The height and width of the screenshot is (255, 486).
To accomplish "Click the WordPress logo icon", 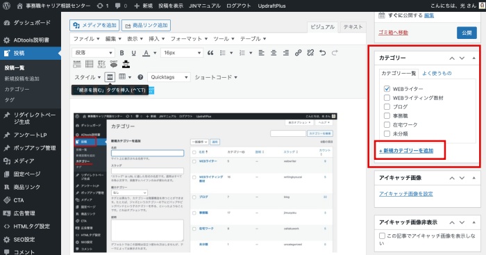I will (6, 6).
